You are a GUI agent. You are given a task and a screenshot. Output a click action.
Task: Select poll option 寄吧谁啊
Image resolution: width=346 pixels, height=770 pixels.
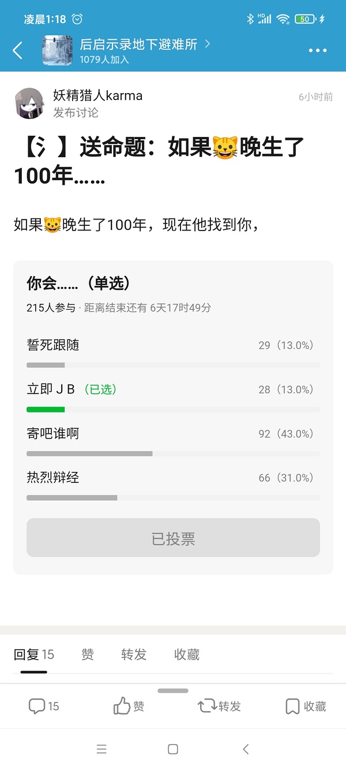(53, 434)
